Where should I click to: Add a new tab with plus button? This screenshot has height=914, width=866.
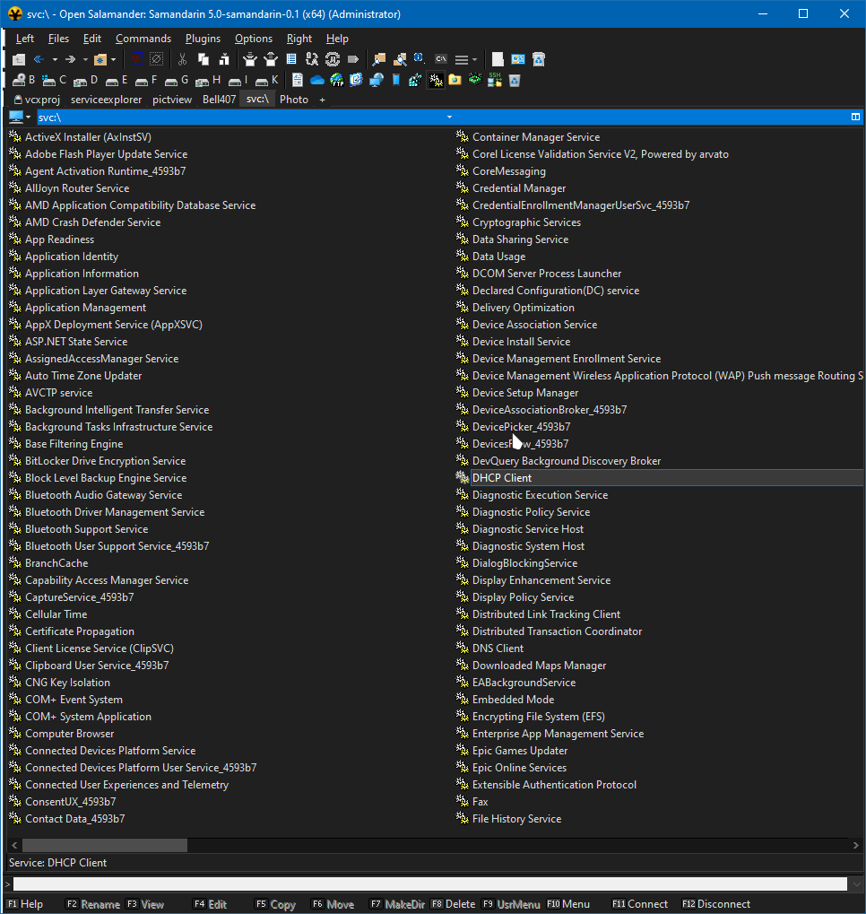[322, 100]
